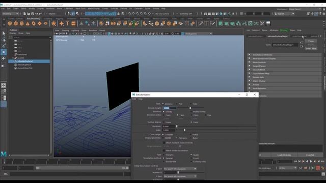
Task: Jump to end of playback range
Action: tap(322, 161)
